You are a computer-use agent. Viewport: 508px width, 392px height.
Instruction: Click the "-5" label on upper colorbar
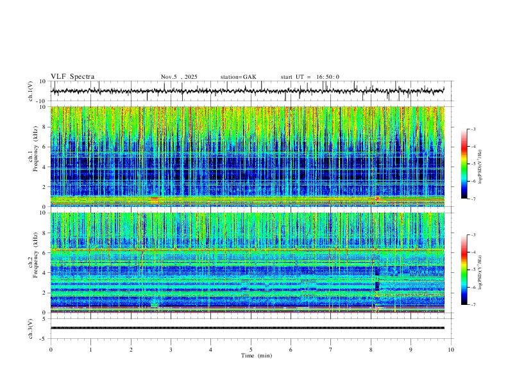tap(473, 164)
